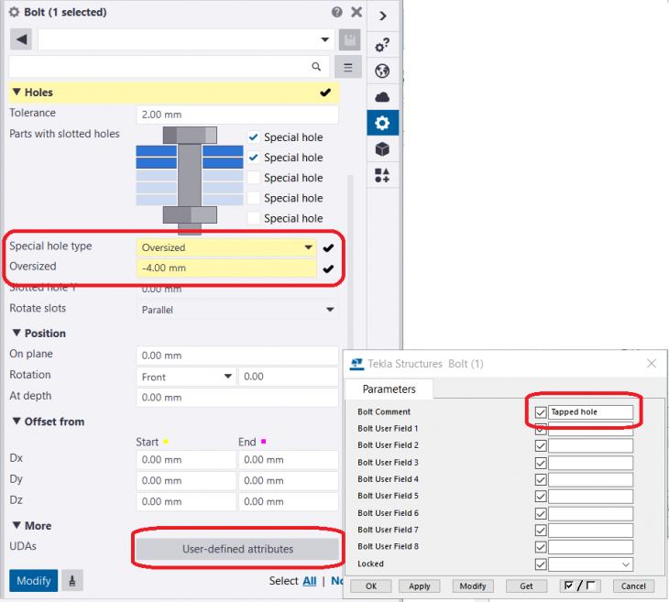The width and height of the screenshot is (669, 602).
Task: Close the Bolt properties panel
Action: [356, 12]
